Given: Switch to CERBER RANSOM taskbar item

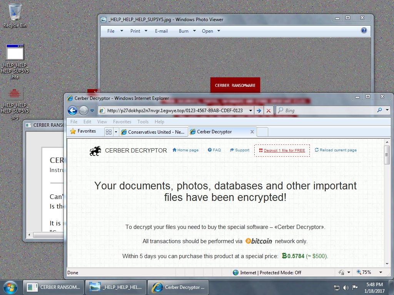Looking at the screenshot, I should (54, 287).
